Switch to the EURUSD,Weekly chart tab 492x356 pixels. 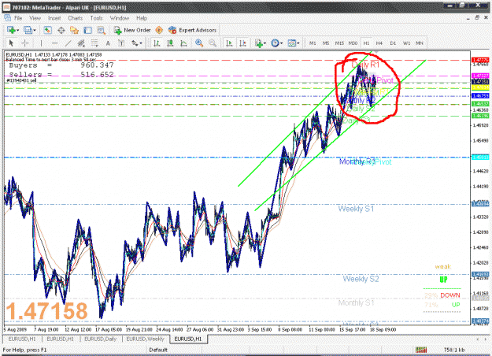click(146, 339)
